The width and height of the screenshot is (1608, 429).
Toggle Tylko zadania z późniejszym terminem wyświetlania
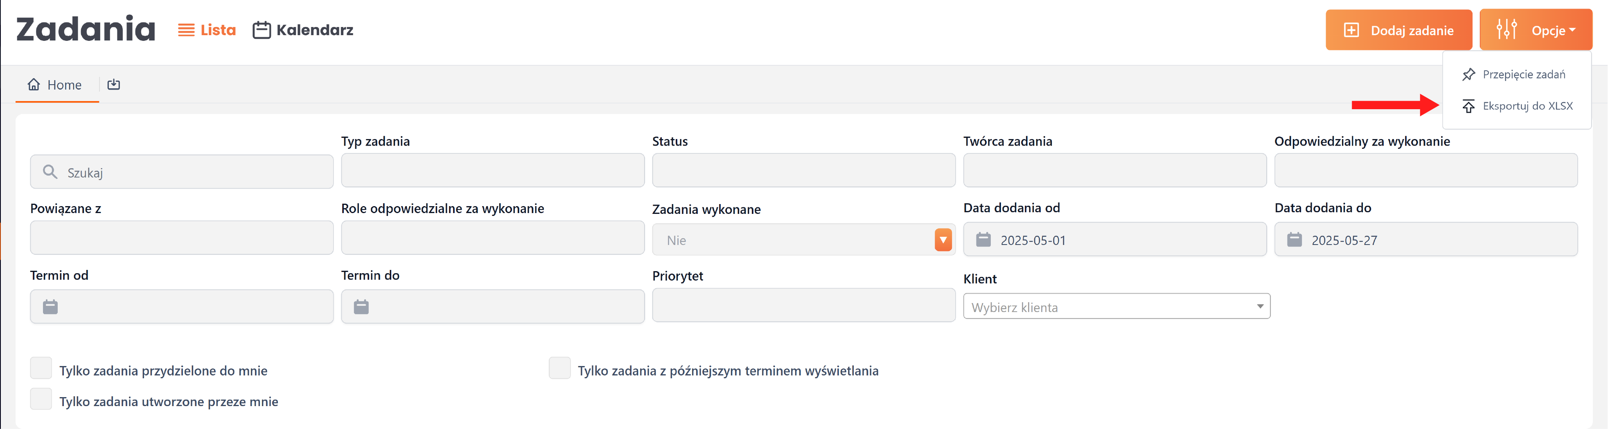click(559, 368)
